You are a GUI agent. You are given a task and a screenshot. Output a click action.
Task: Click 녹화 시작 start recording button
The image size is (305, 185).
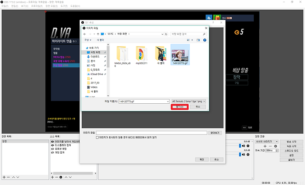point(291,146)
